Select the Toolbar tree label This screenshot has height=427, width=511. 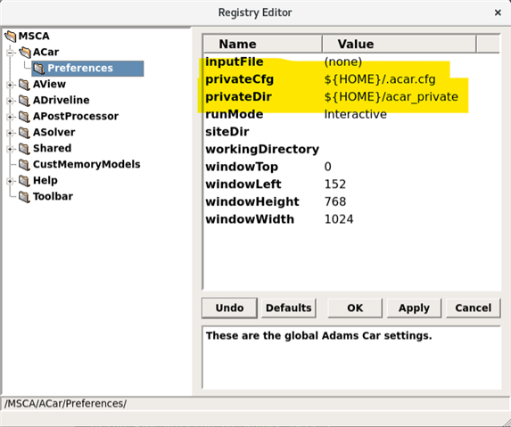[x=53, y=196]
